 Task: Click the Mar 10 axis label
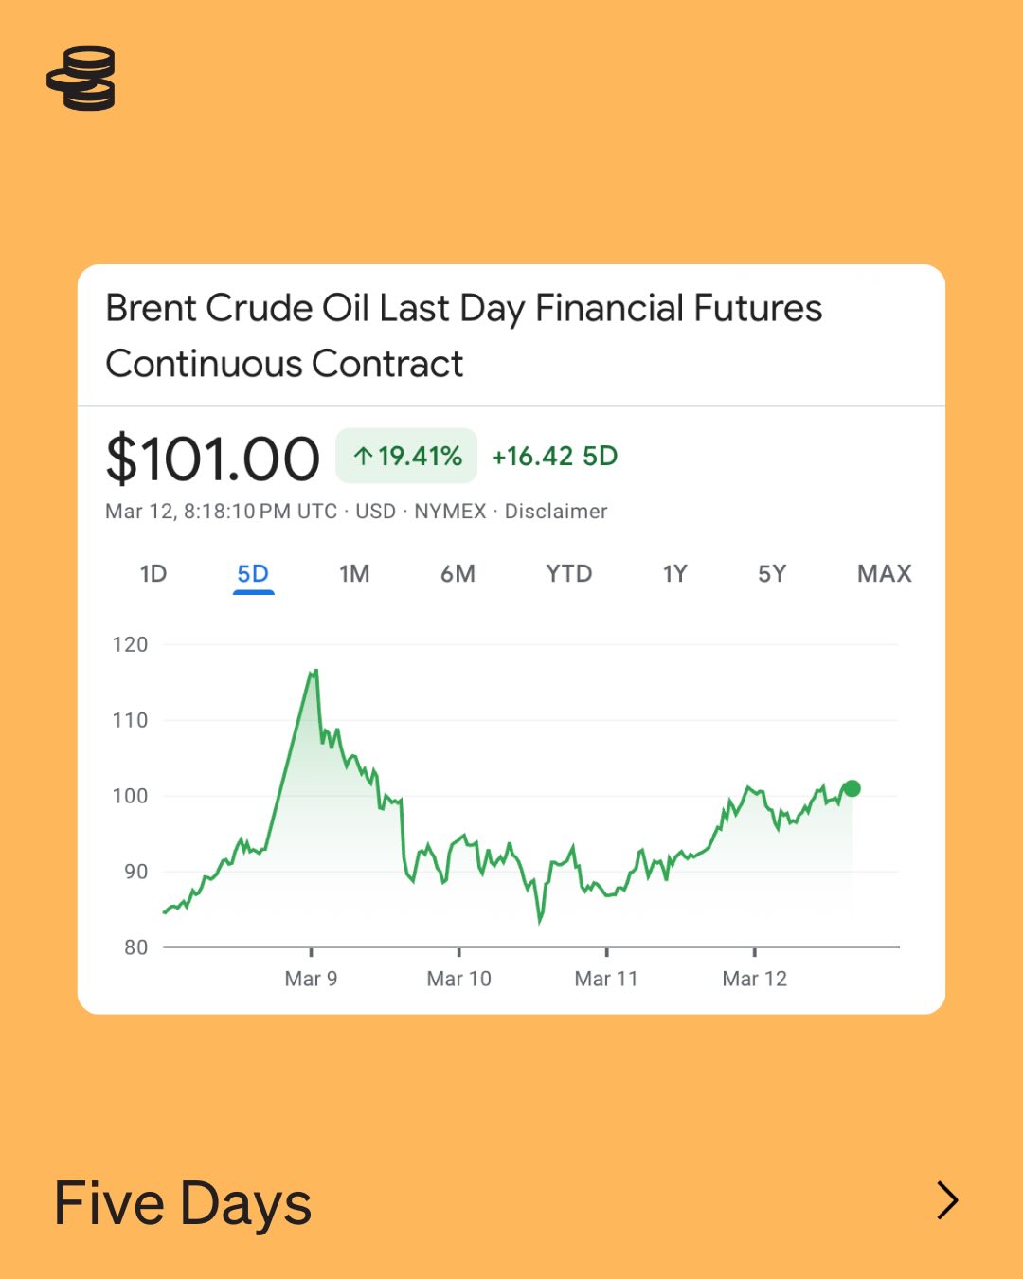[458, 979]
